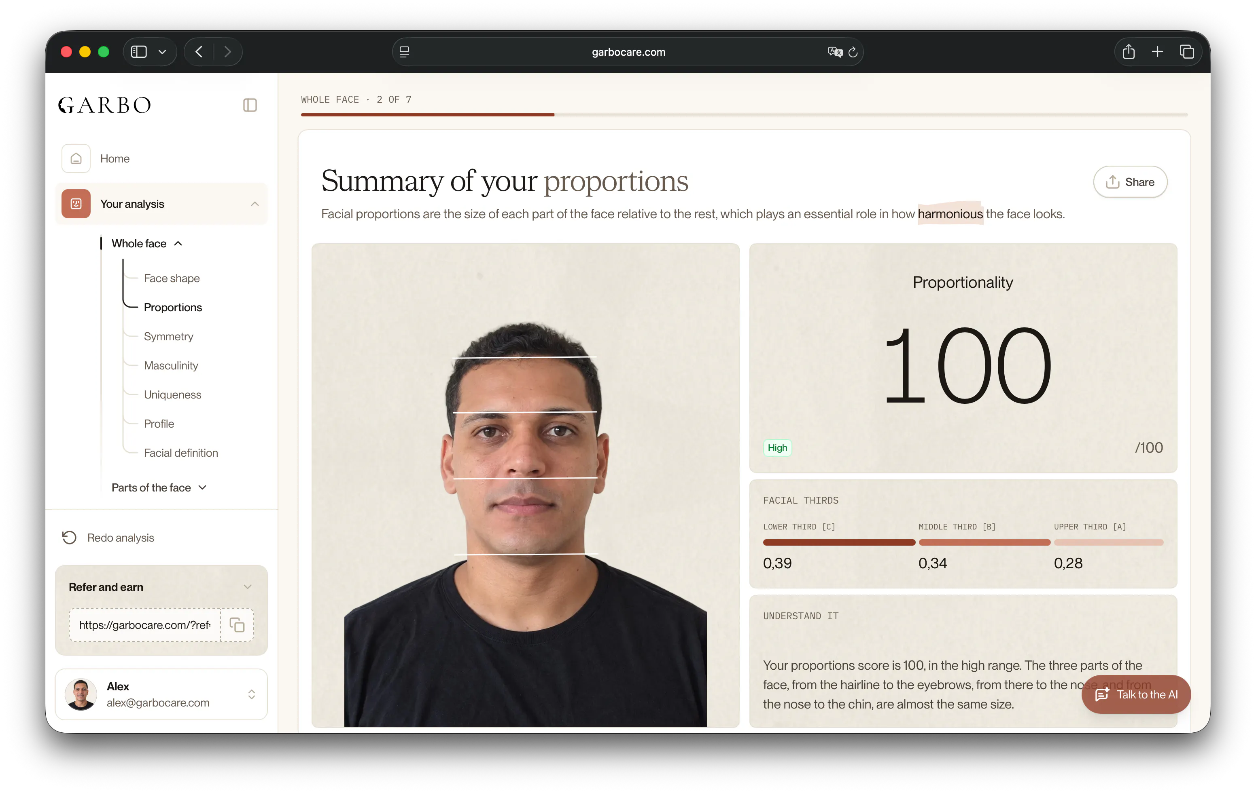Screen dimensions: 1256x793
Task: Copy the referral link icon
Action: point(238,624)
